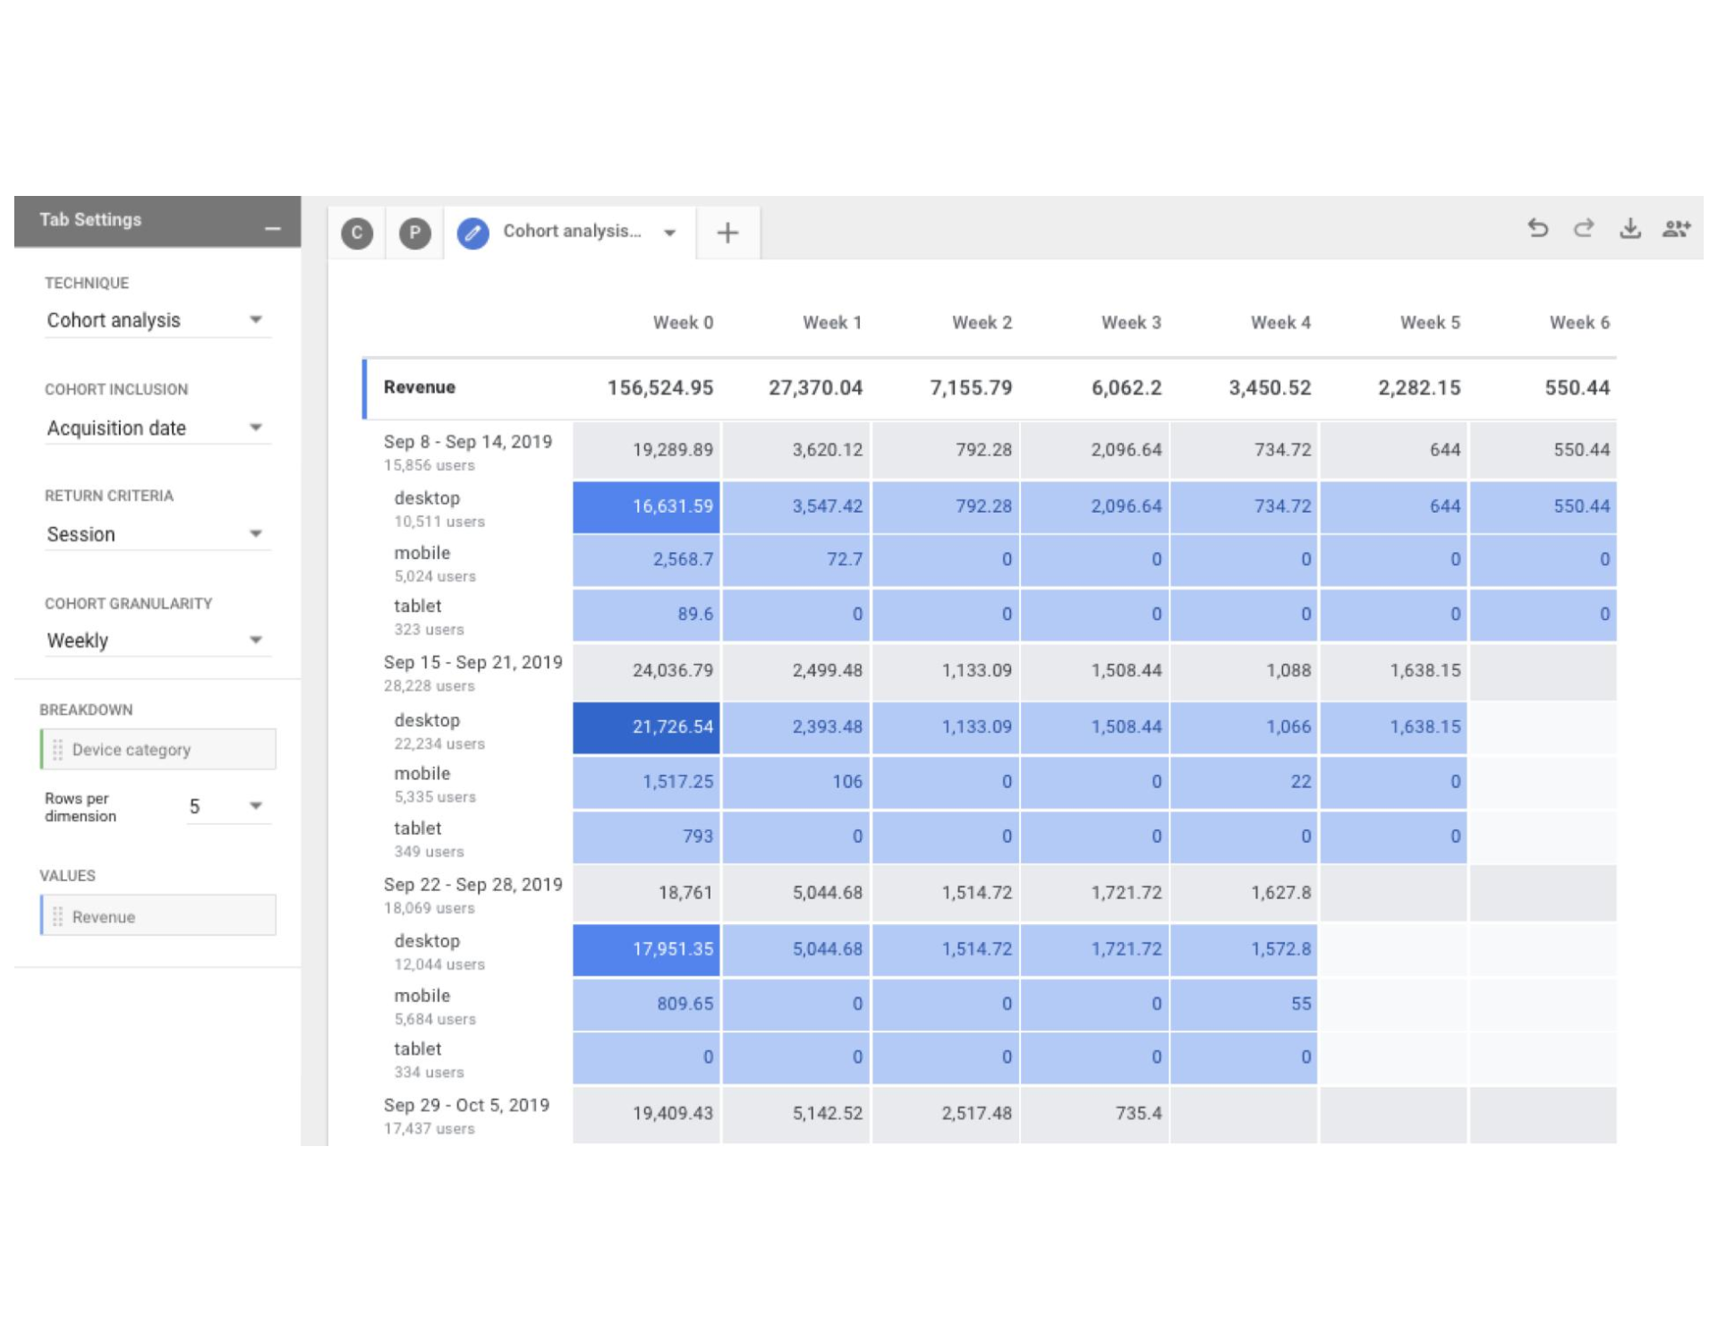Open the Return Criteria Session dropdown
Image resolution: width=1718 pixels, height=1342 pixels.
156,534
